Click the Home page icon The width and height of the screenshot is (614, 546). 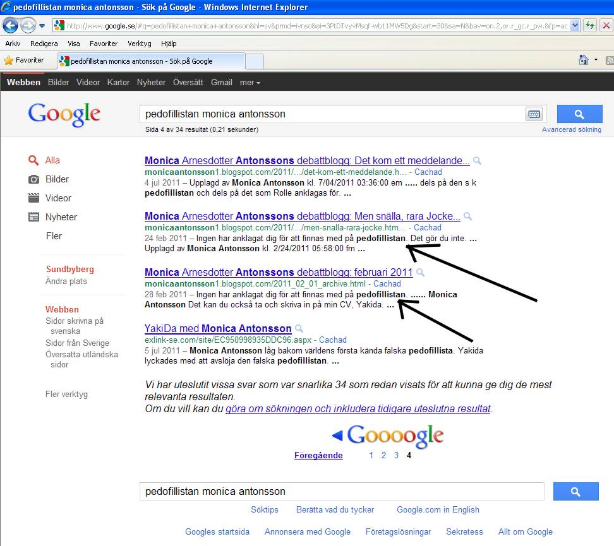[x=584, y=60]
